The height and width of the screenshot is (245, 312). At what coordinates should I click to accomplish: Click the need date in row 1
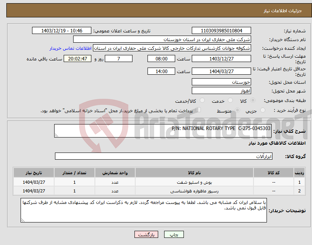[x=34, y=182]
